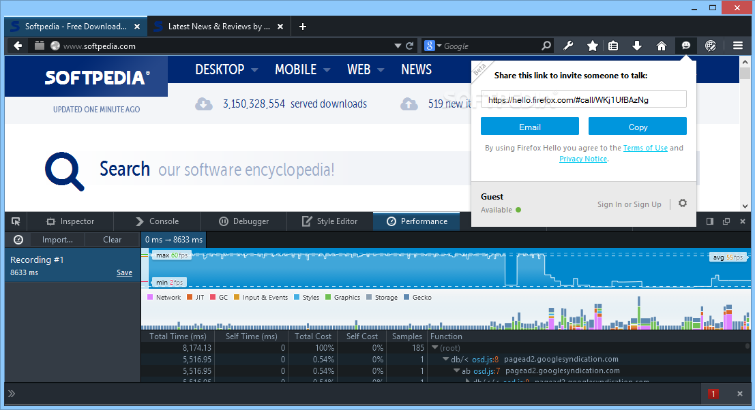Open the Terms of Use link

645,148
